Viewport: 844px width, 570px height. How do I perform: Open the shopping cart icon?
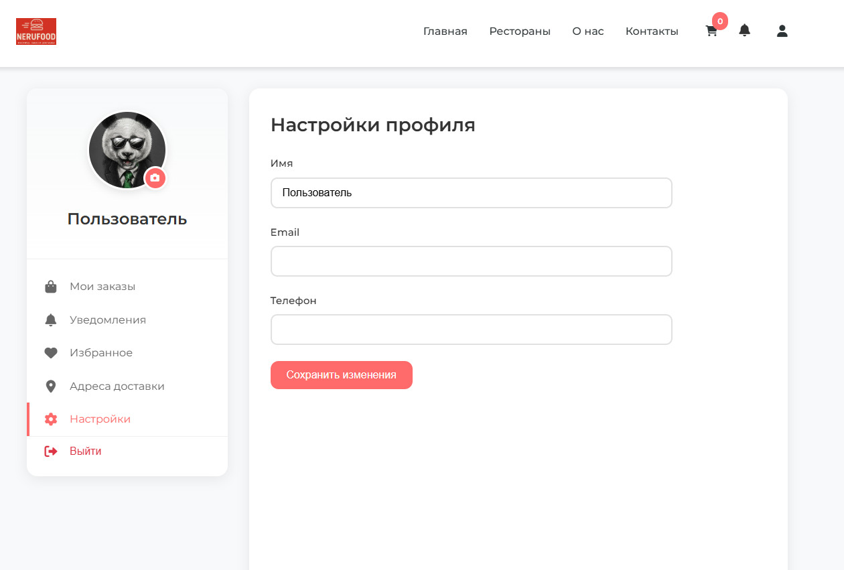pos(711,31)
